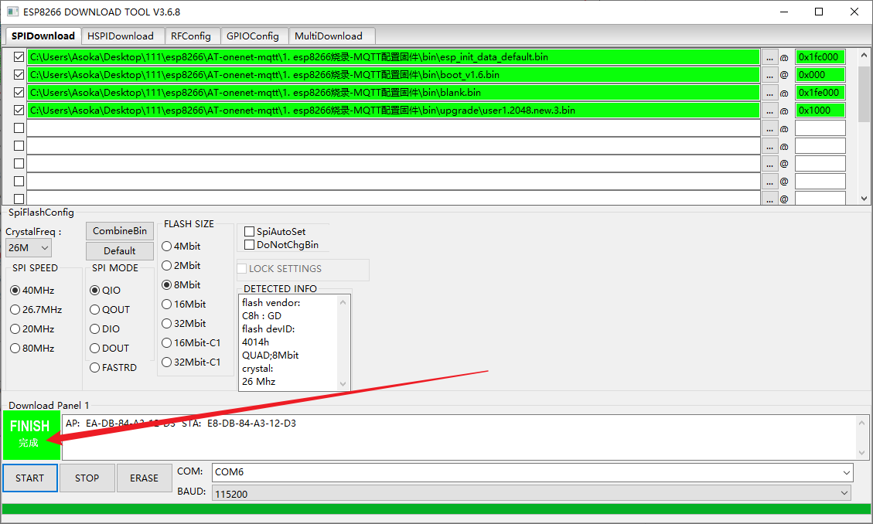Choose 8Mbit flash size
873x524 pixels.
coord(181,285)
